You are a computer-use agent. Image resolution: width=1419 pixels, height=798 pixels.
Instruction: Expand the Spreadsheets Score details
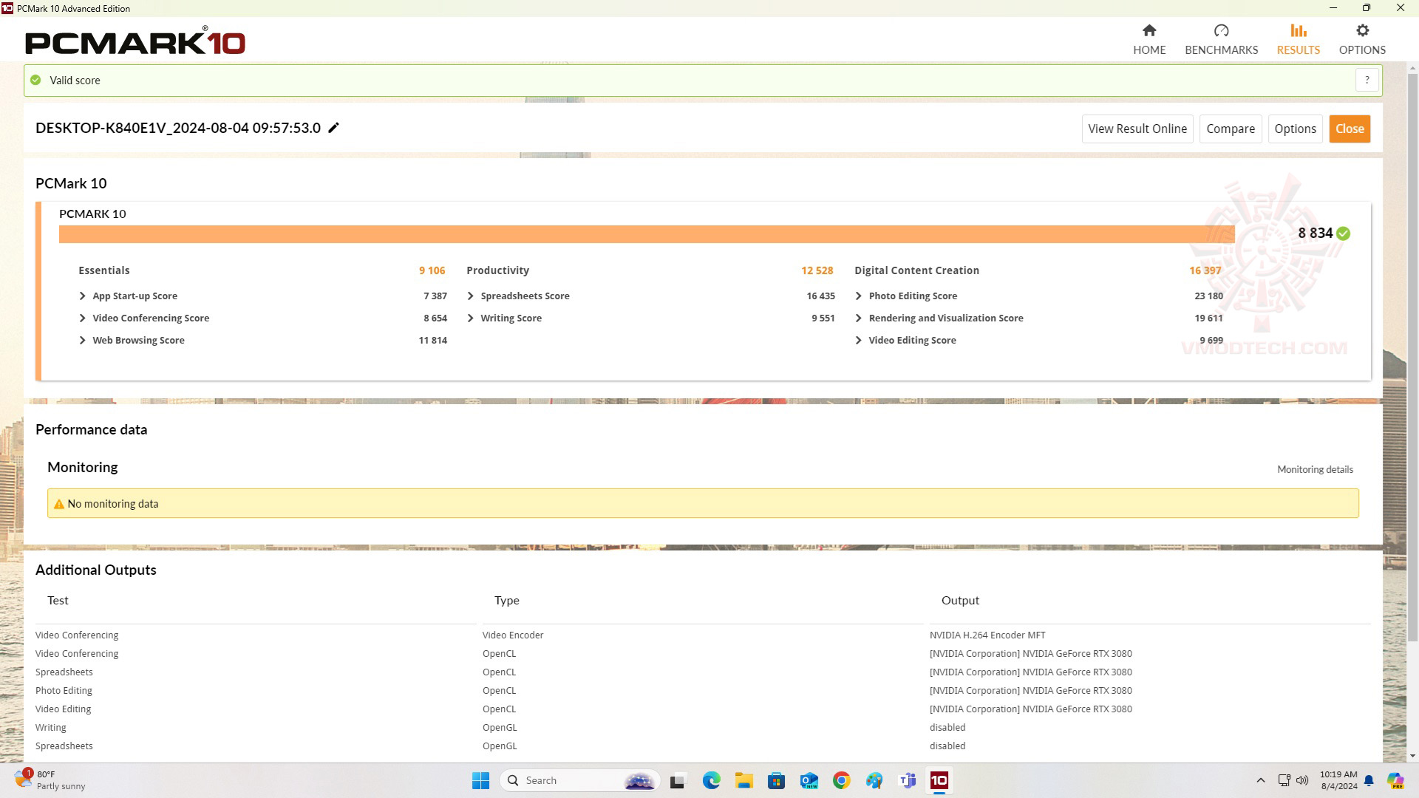click(471, 296)
